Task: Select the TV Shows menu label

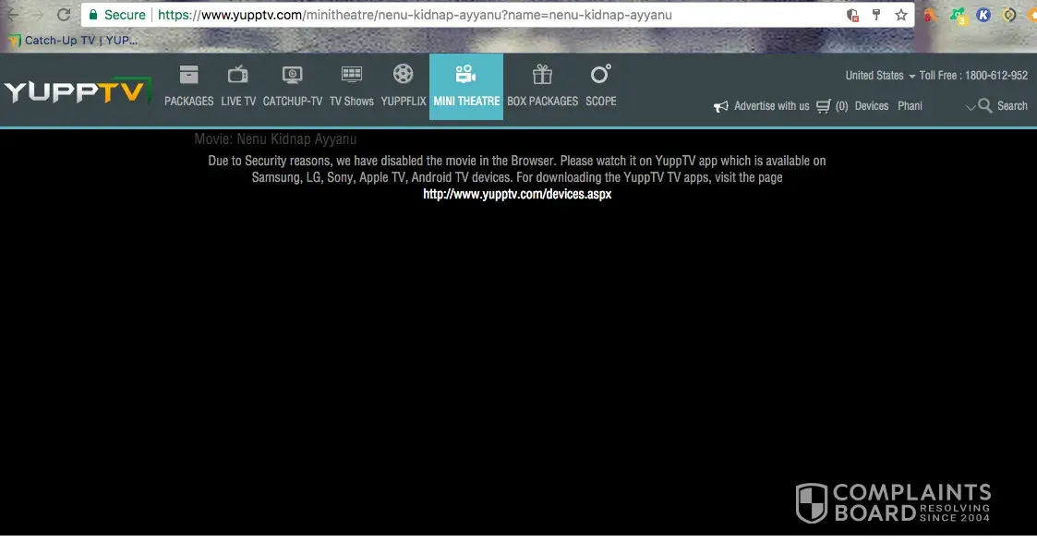Action: click(x=351, y=102)
